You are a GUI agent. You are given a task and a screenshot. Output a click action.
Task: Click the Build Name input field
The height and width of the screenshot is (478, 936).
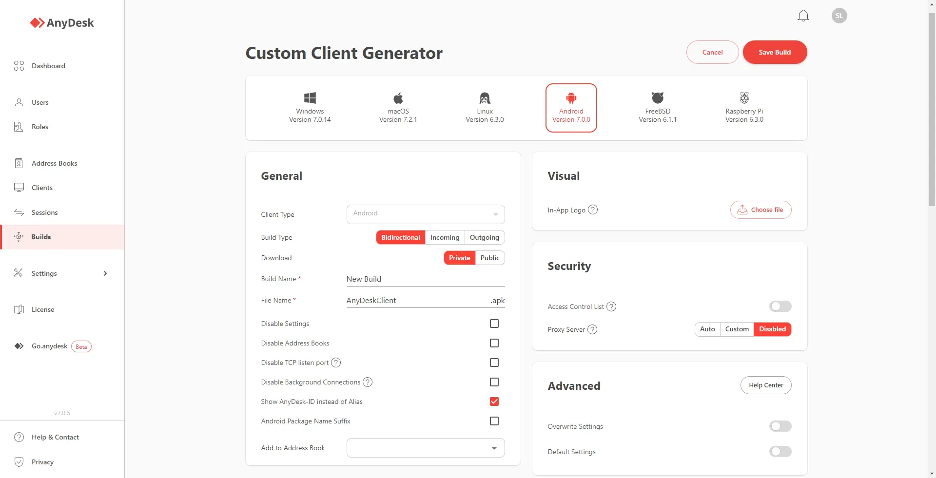tap(426, 279)
